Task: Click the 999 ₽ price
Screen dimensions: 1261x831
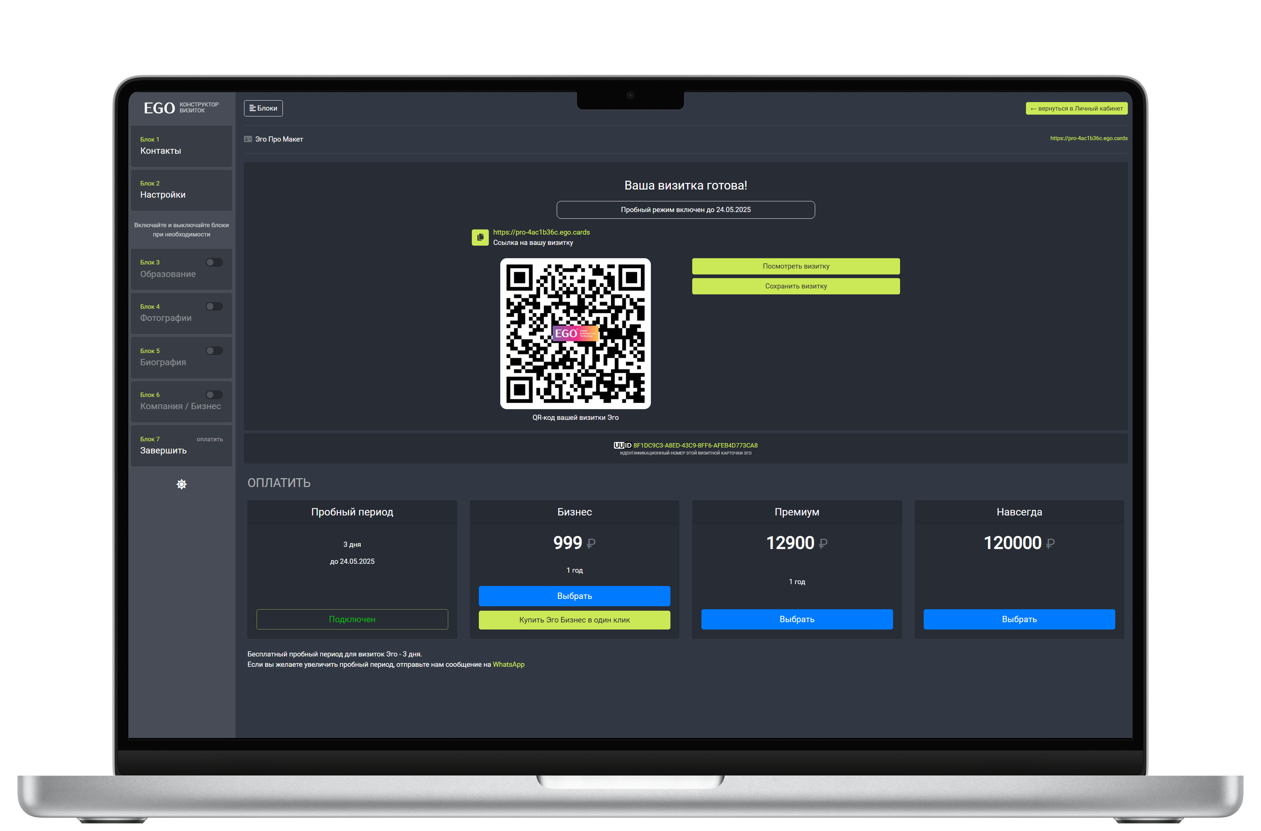Action: [574, 543]
